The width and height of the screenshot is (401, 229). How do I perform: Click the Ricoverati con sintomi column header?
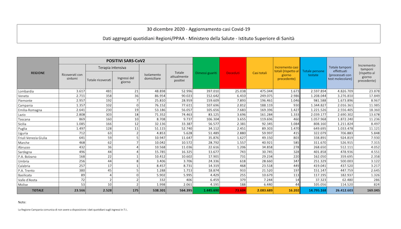click(72, 76)
